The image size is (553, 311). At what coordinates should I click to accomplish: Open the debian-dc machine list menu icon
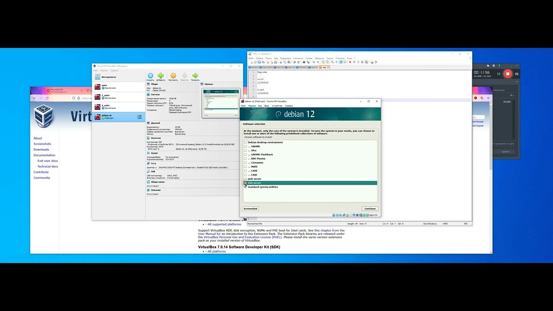coord(140,117)
